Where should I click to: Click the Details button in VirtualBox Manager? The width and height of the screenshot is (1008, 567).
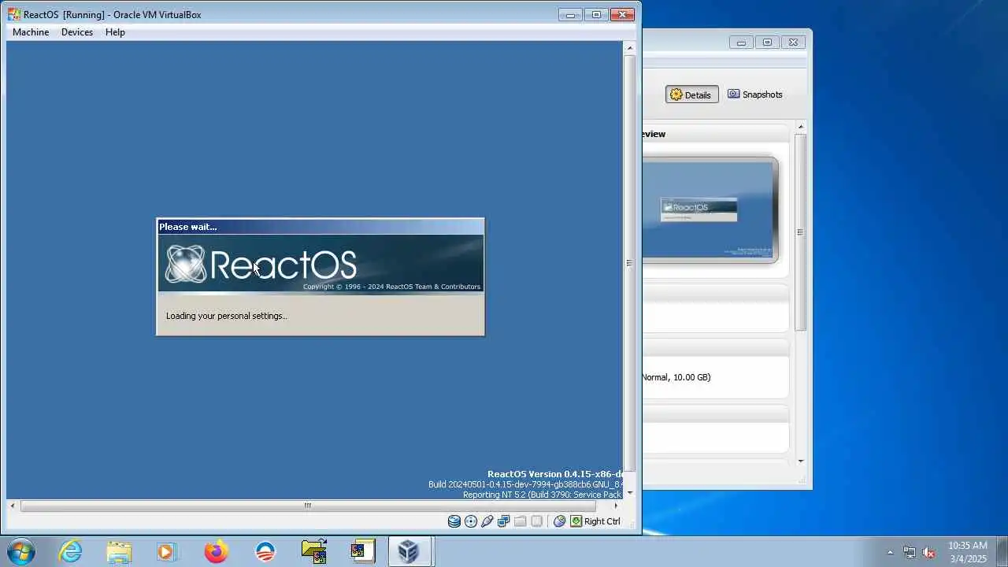[691, 94]
